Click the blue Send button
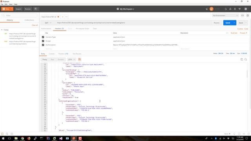Viewport: 251px width, 141px height. pos(227,23)
